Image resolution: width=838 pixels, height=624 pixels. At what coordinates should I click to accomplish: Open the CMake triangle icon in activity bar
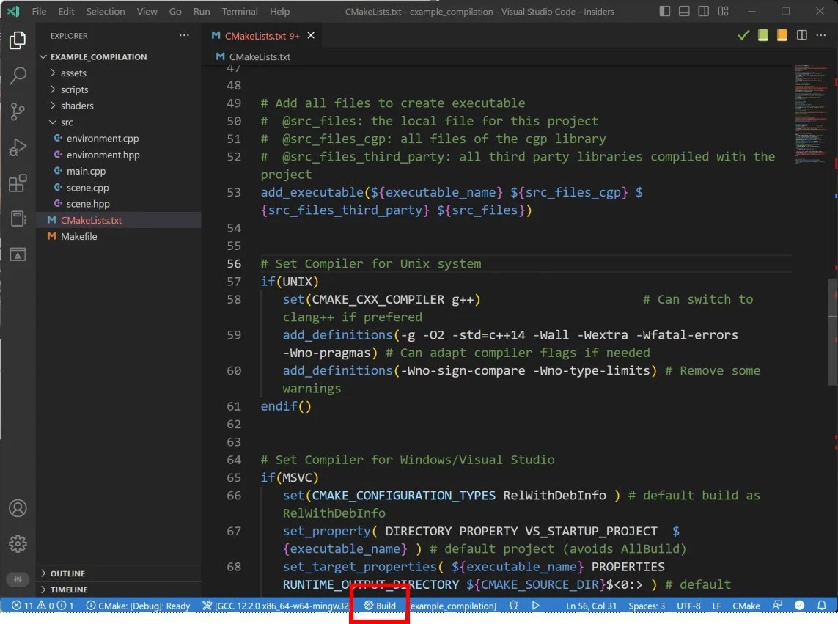tap(18, 254)
